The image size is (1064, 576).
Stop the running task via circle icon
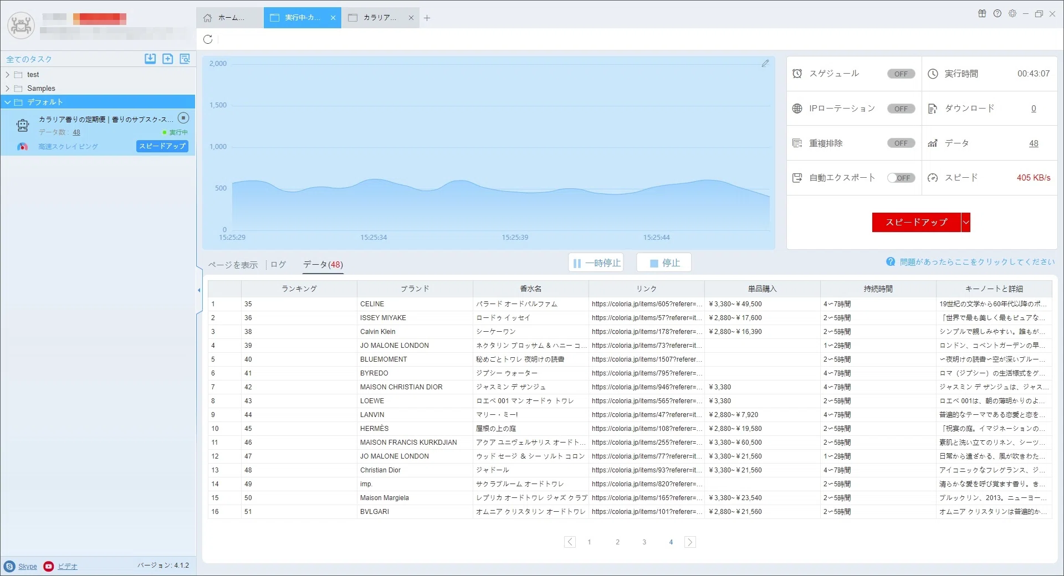[x=183, y=118]
